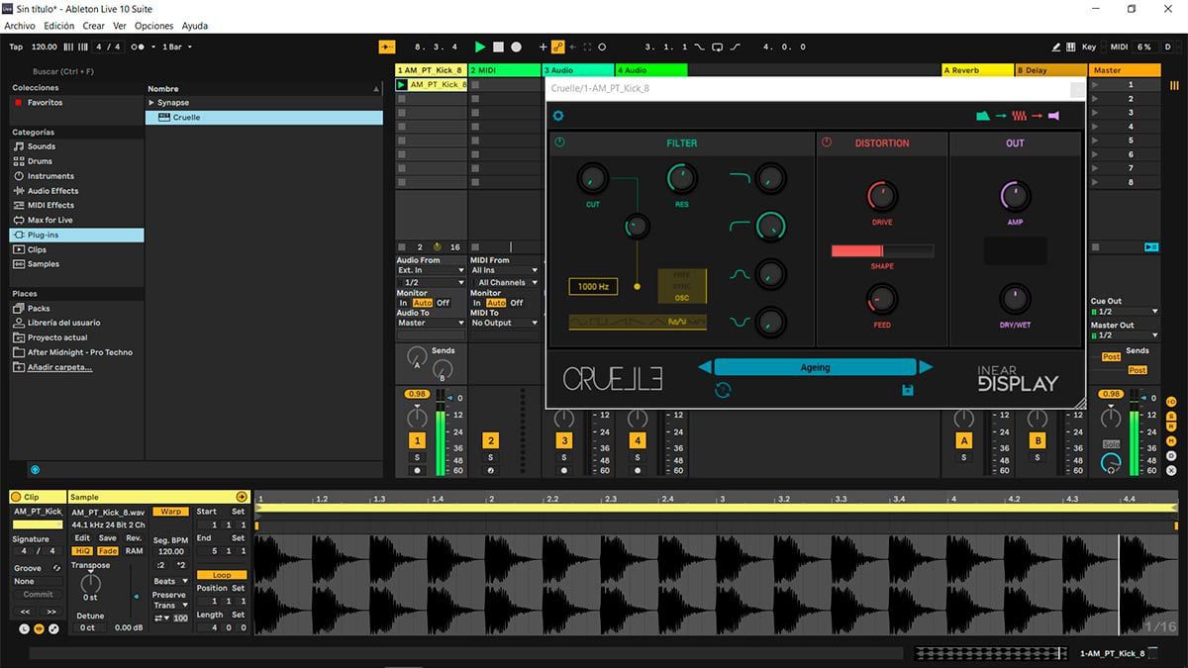Open the Beats warp mode dropdown
Screen dimensions: 1188x668
pos(169,581)
